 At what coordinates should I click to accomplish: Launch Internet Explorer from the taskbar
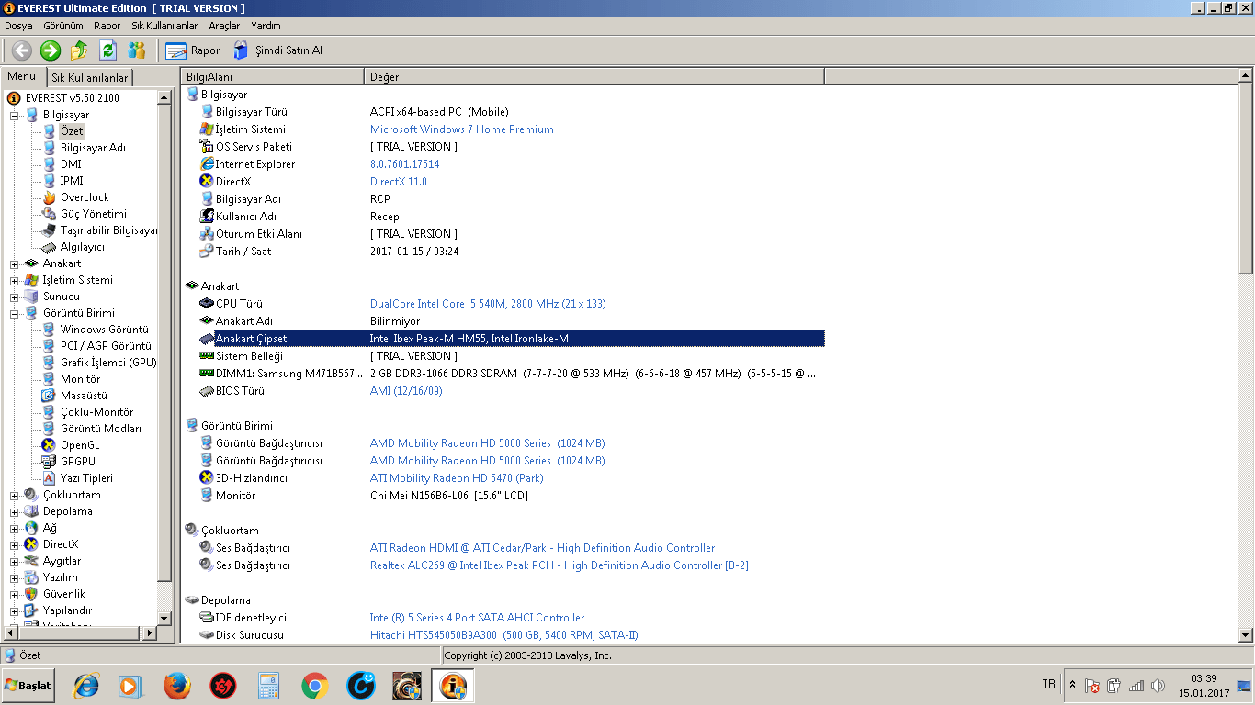coord(86,686)
